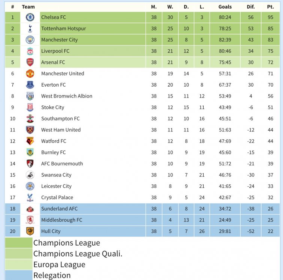
Task: Select the Manchester City badge icon
Action: (30, 40)
